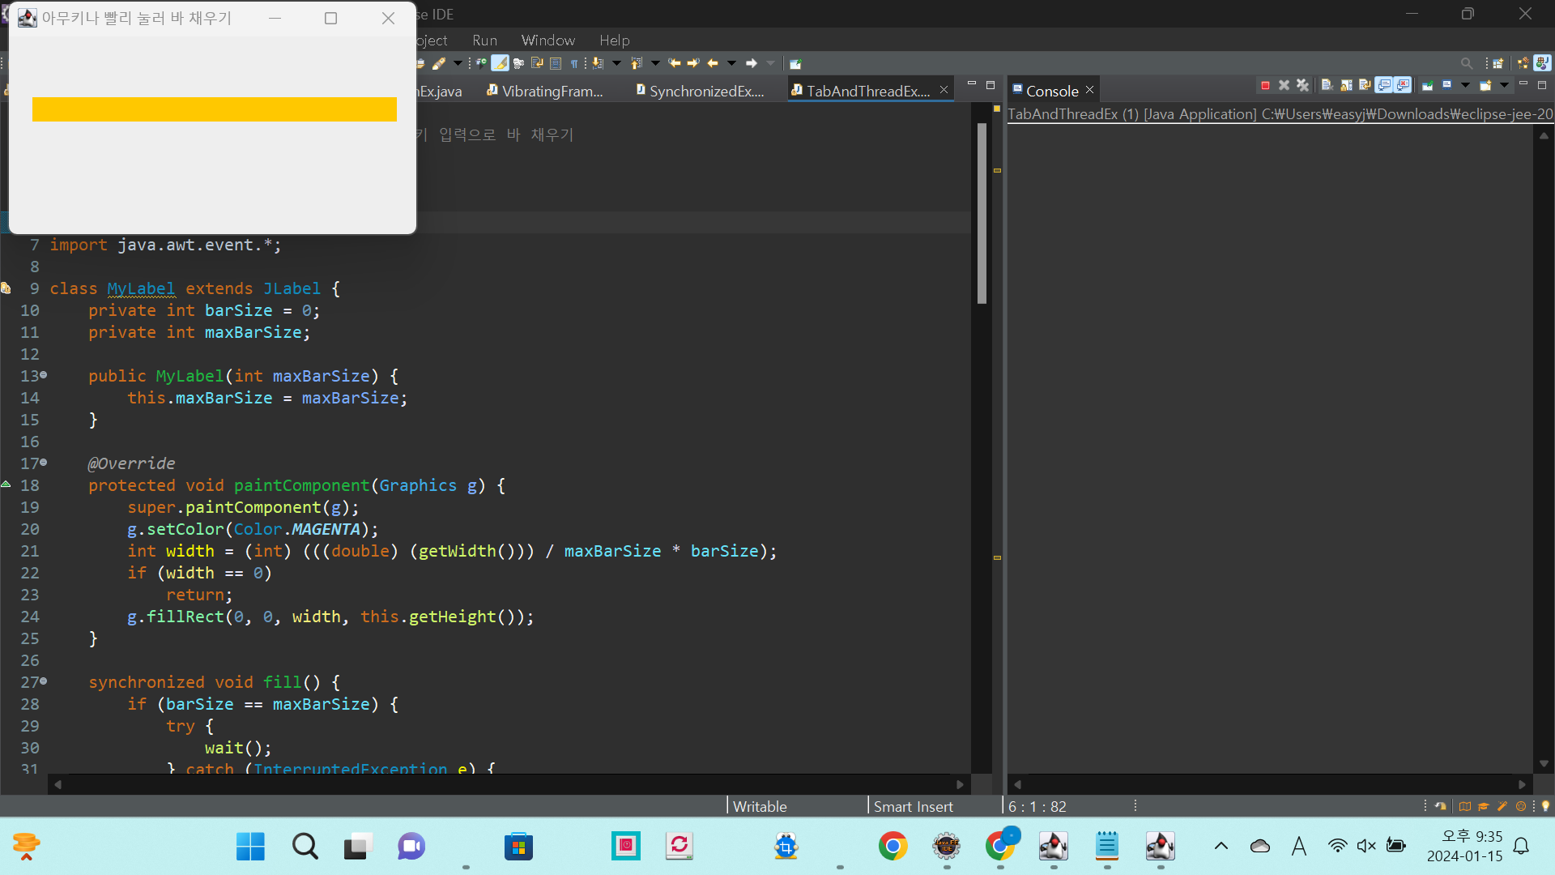Open the Window menu
Screen dimensions: 1555x875
547,40
